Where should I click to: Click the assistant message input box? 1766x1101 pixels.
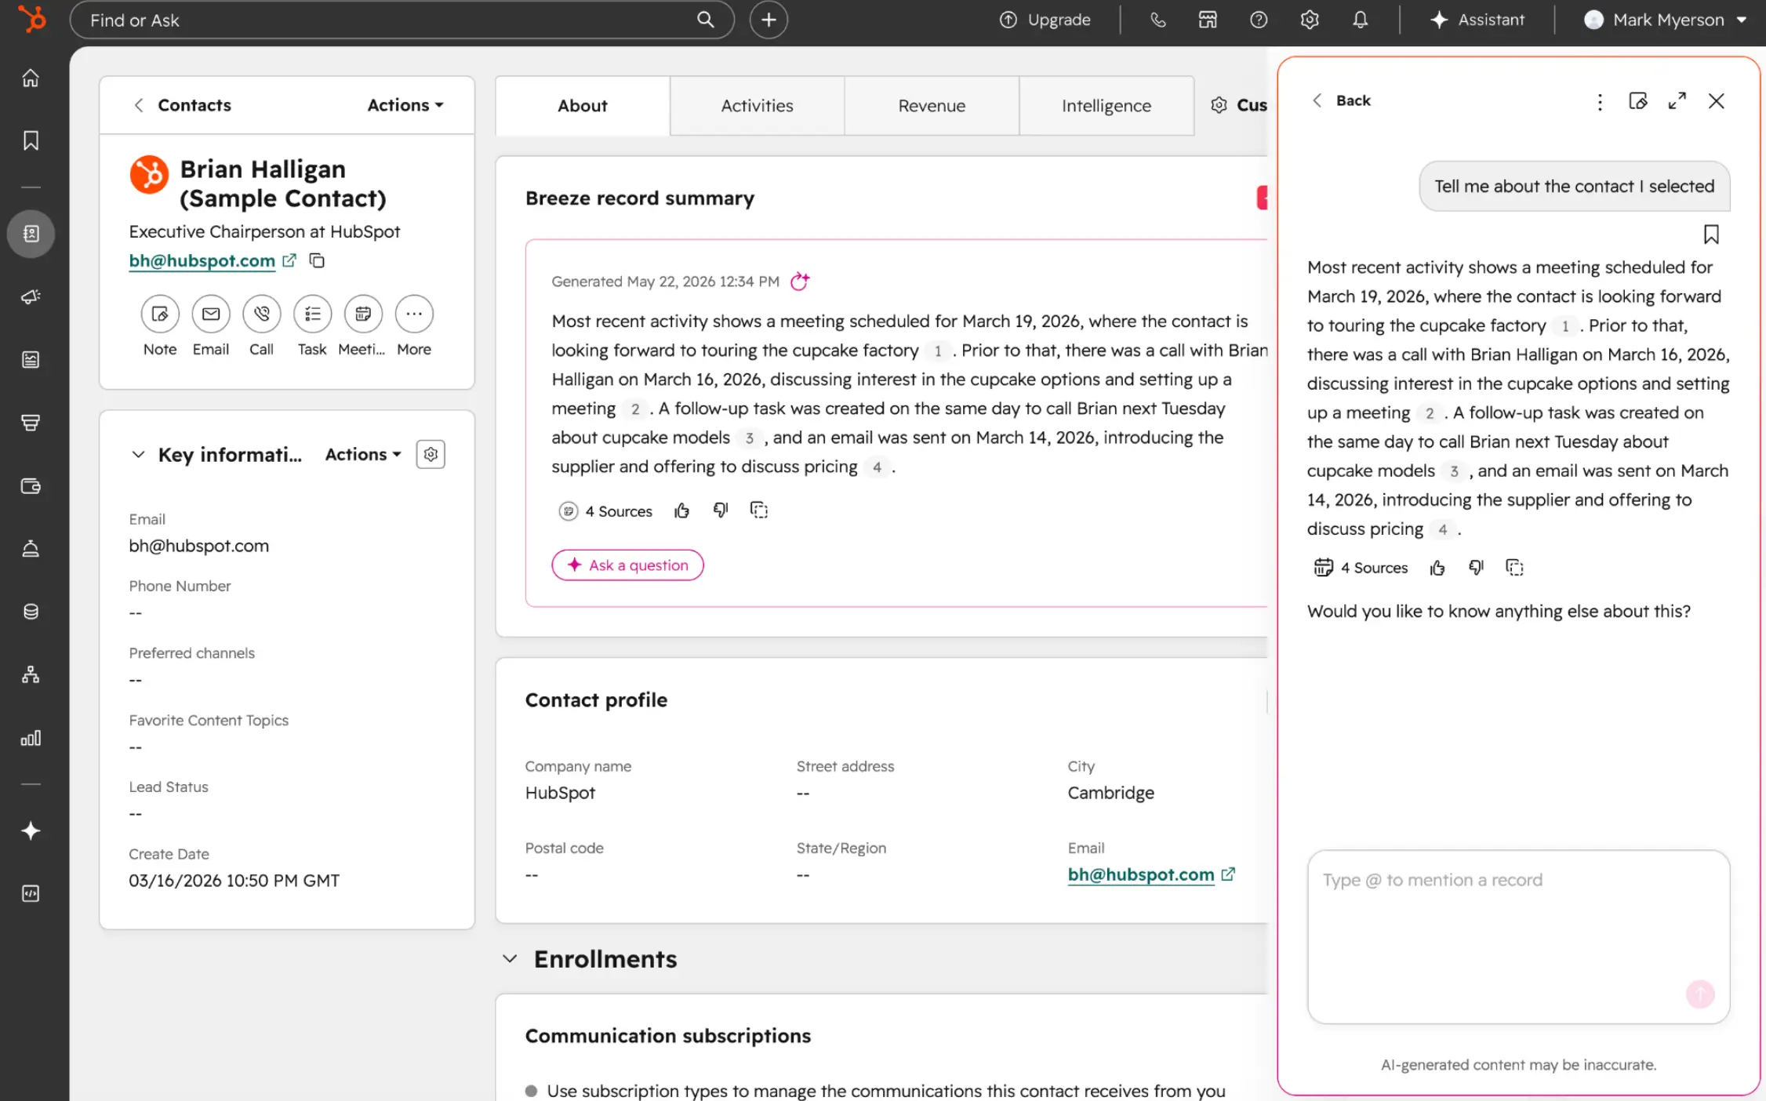(x=1518, y=936)
